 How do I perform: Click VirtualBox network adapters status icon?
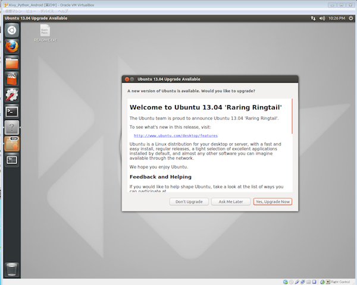point(303,282)
